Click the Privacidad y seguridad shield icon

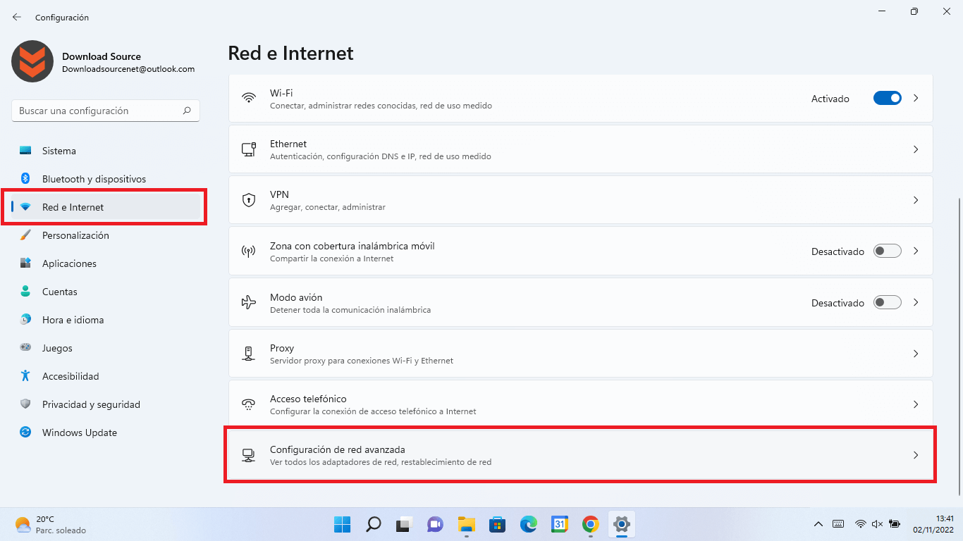25,404
